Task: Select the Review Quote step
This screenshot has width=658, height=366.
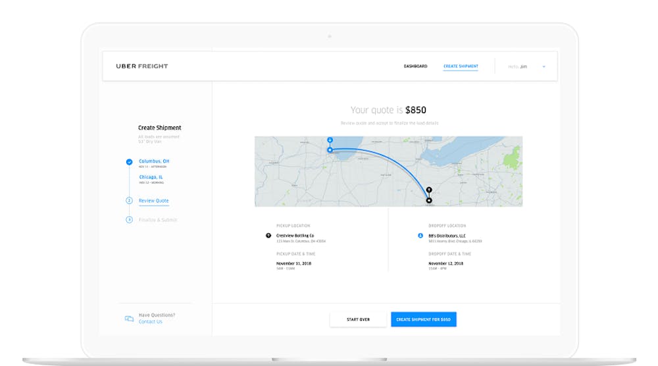Action: pos(154,201)
